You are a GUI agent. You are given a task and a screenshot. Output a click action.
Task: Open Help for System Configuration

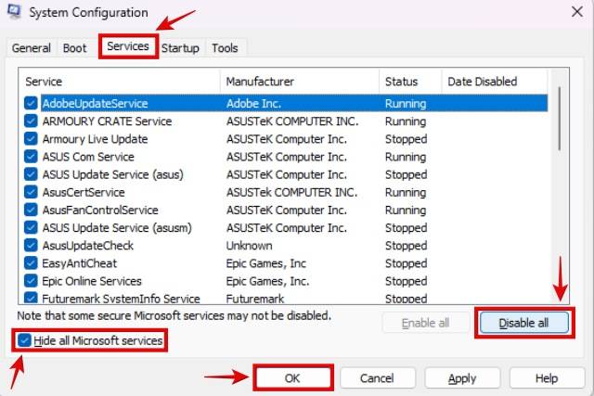546,377
